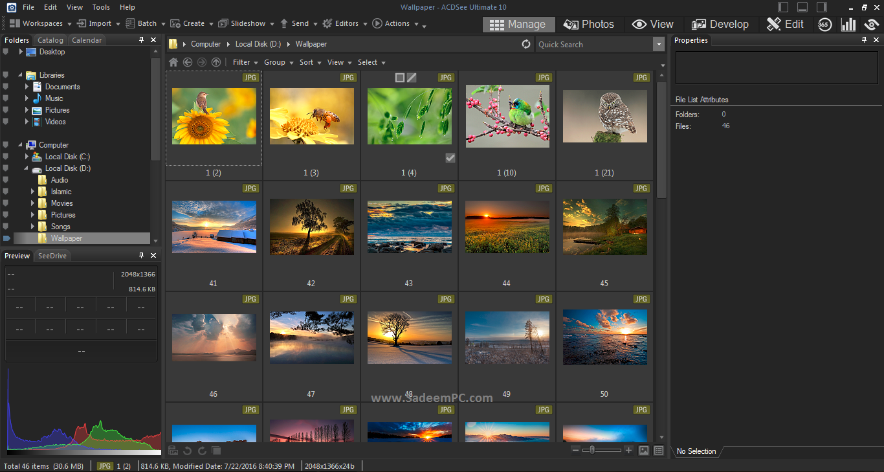The image size is (884, 472).
Task: Toggle Easy-Select marker beside Songs folder
Action: pos(5,227)
